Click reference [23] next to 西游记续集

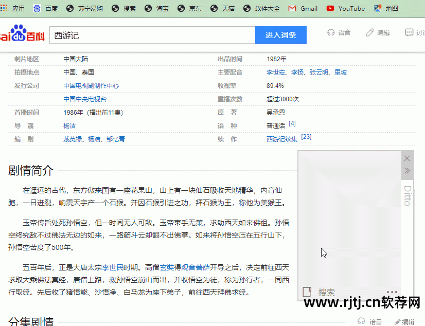pos(306,137)
